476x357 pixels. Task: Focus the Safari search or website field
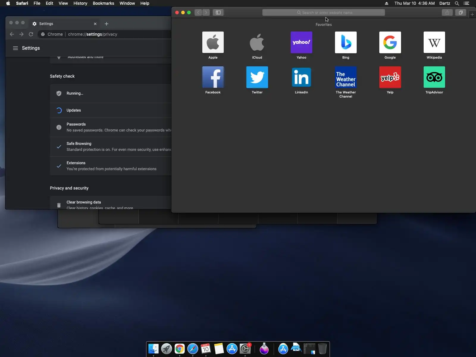324,12
